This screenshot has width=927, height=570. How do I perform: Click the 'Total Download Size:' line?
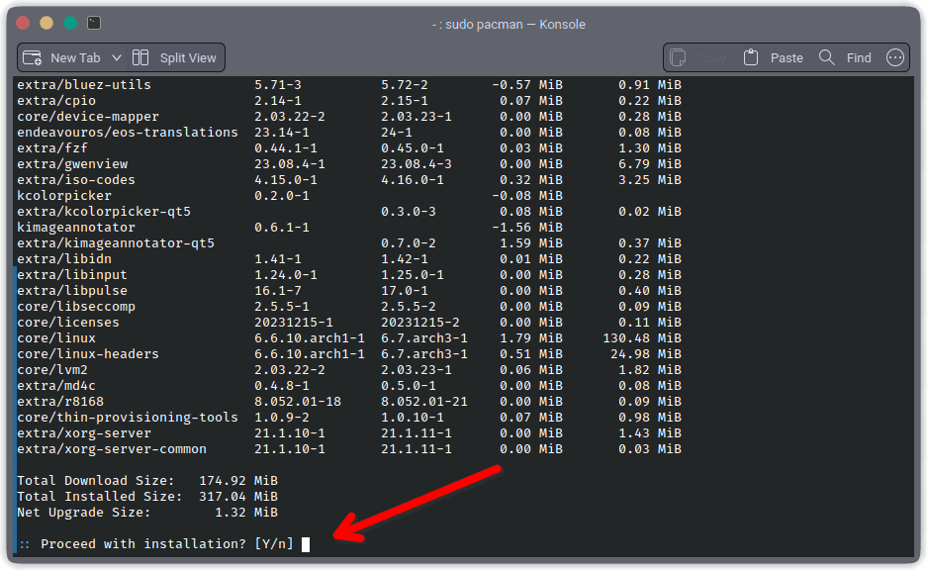[96, 481]
